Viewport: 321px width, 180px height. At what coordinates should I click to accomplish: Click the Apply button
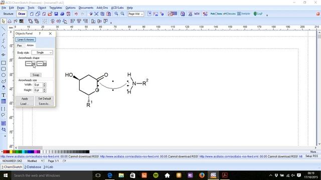[25, 98]
